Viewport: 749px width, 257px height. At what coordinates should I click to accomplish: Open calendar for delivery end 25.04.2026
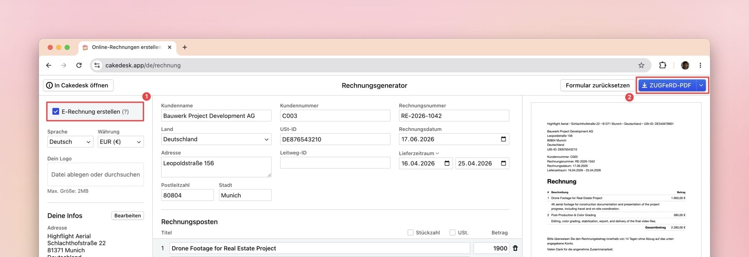[x=503, y=163]
